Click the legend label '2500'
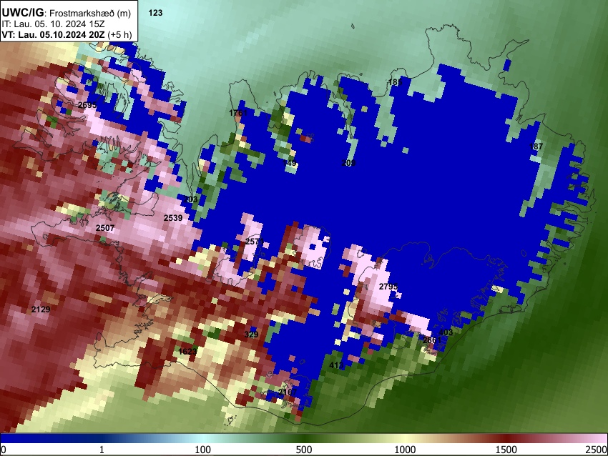 (x=596, y=450)
